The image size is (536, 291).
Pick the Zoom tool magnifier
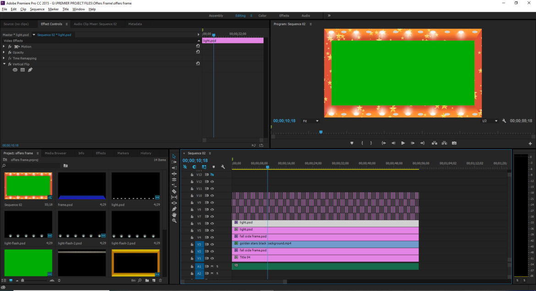[174, 221]
